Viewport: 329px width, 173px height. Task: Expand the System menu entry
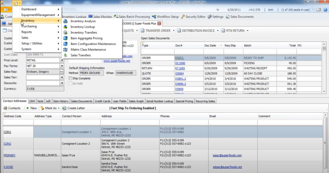pos(37,49)
